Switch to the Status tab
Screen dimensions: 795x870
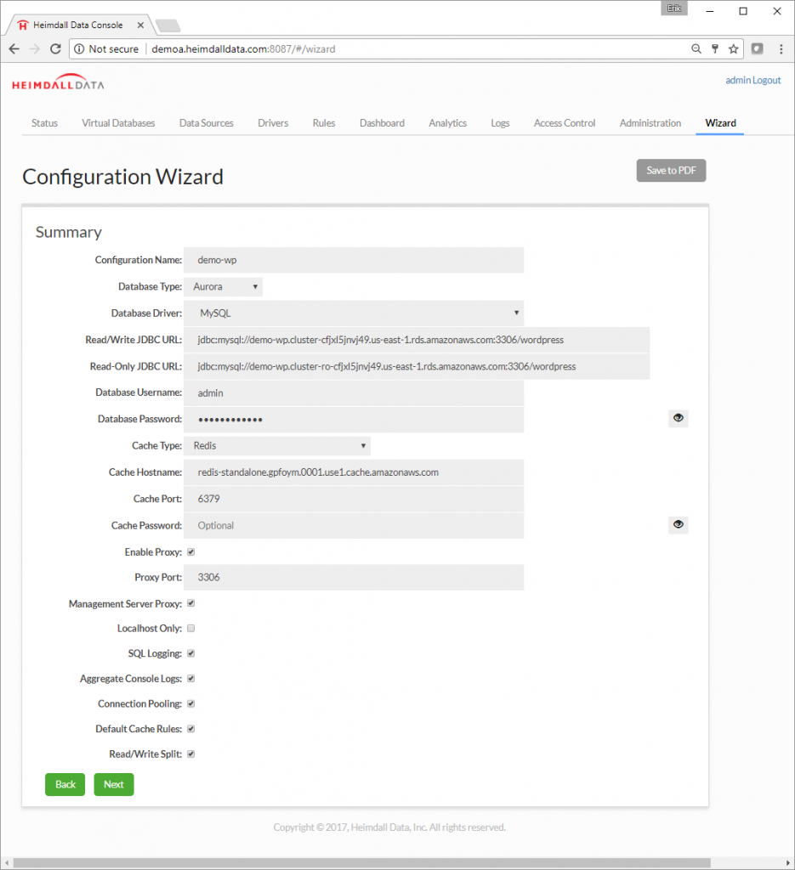44,123
